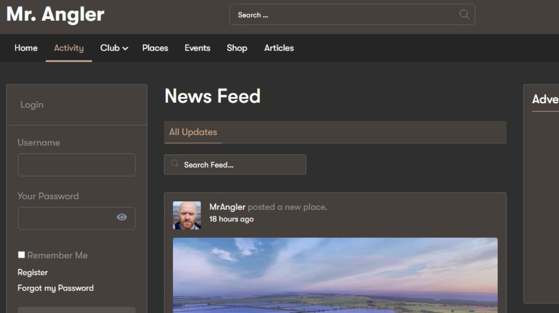Click the Register link
Image resolution: width=559 pixels, height=313 pixels.
point(33,272)
